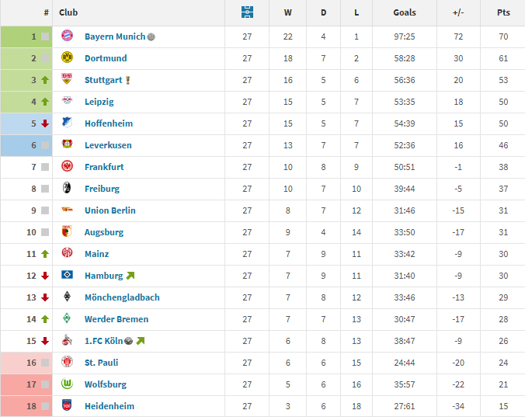Click the icon after 1.FC Köln name
The image size is (525, 417).
pos(128,341)
